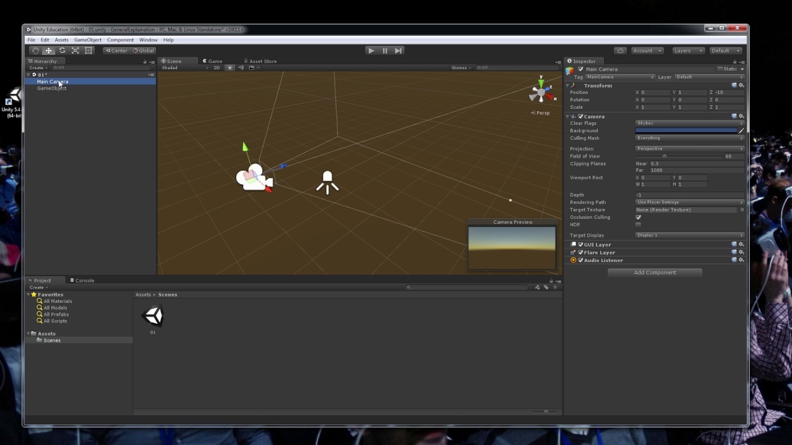Open Transform component gear settings
The height and width of the screenshot is (445, 792).
741,85
